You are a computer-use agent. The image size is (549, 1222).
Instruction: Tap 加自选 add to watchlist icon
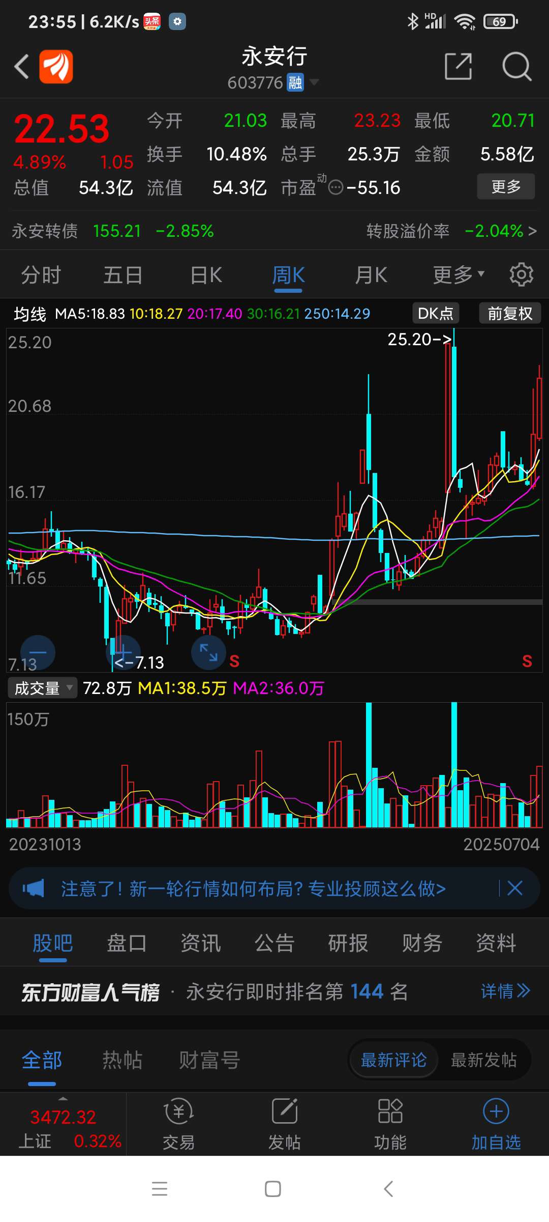496,1124
